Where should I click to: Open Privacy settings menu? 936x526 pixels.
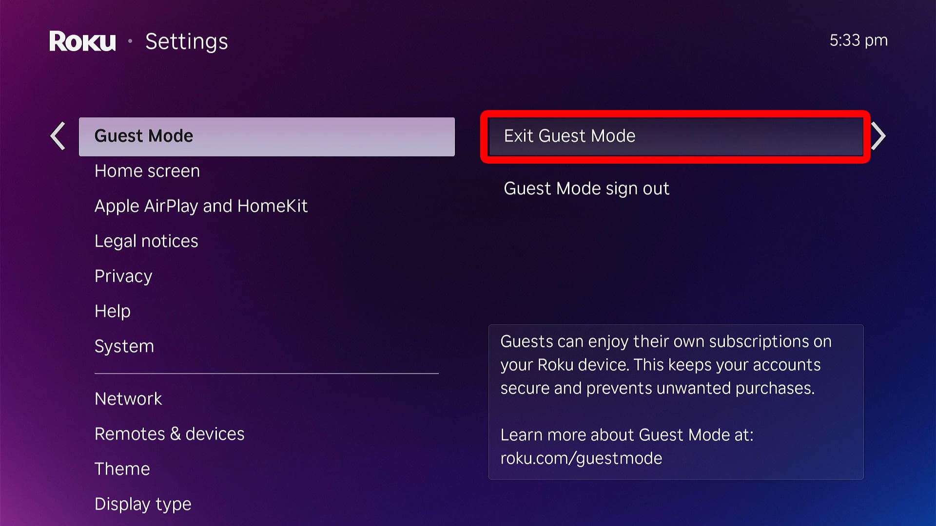(122, 276)
